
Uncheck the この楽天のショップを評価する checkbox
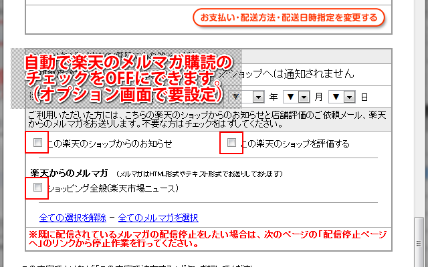point(231,143)
